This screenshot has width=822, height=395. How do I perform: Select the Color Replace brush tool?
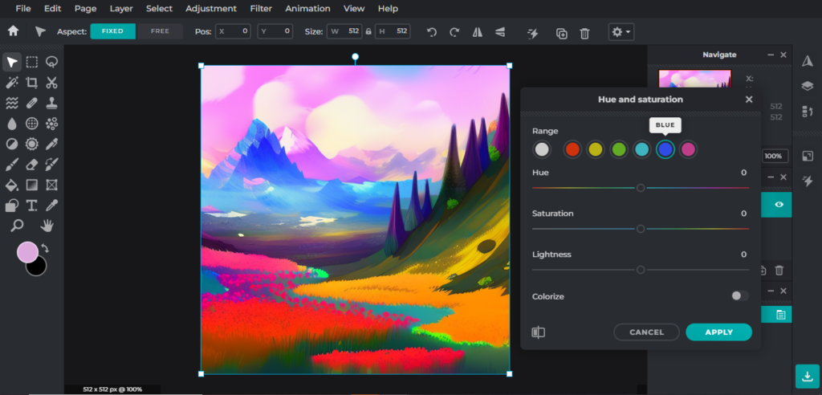click(51, 165)
